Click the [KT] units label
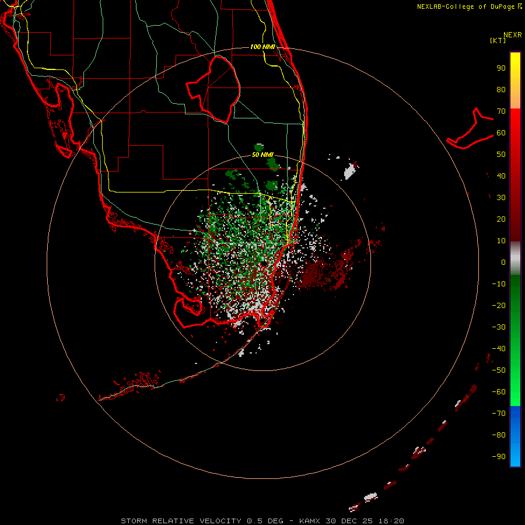 (498, 40)
